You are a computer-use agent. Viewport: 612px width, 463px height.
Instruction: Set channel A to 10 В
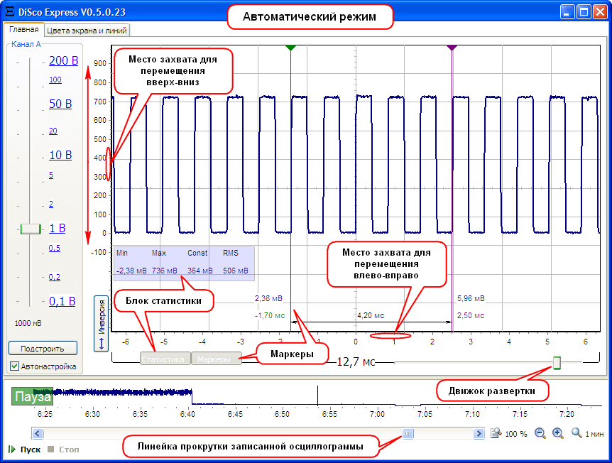tap(60, 155)
